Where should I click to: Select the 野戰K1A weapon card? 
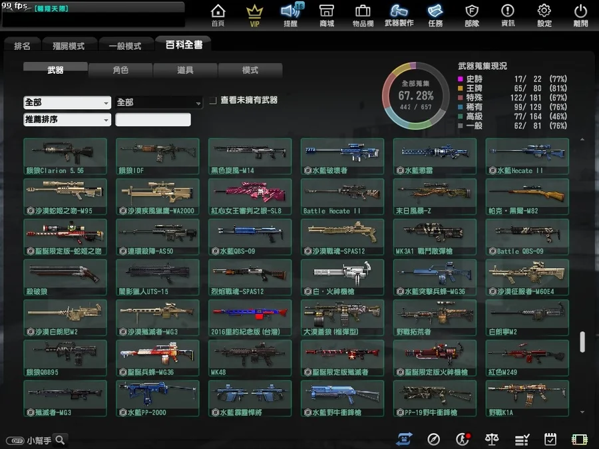pos(527,398)
